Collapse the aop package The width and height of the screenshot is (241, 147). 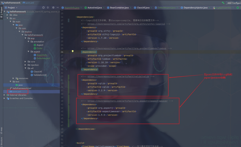point(26,38)
